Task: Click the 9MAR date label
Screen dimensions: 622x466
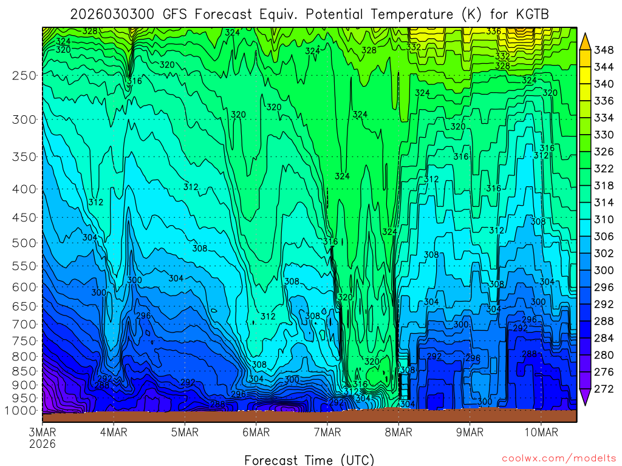Action: (470, 431)
